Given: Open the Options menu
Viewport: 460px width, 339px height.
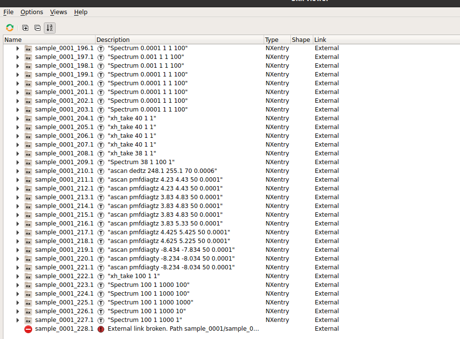Looking at the screenshot, I should (x=31, y=12).
